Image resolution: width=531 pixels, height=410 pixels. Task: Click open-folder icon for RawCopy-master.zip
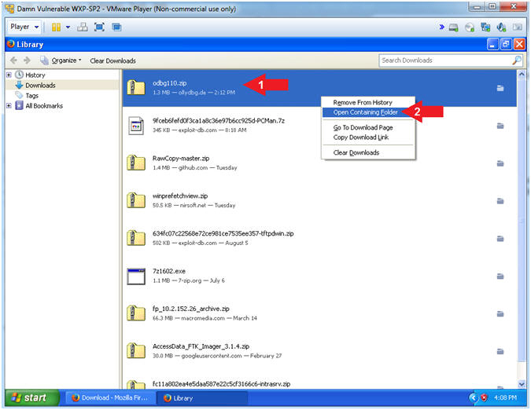coord(500,163)
